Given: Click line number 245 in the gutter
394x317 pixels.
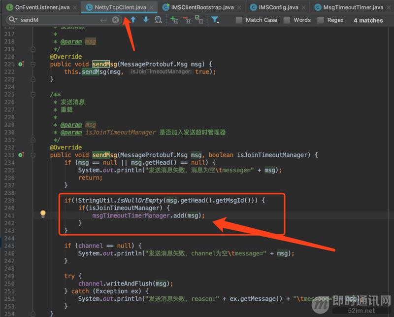Looking at the screenshot, I should [x=9, y=246].
